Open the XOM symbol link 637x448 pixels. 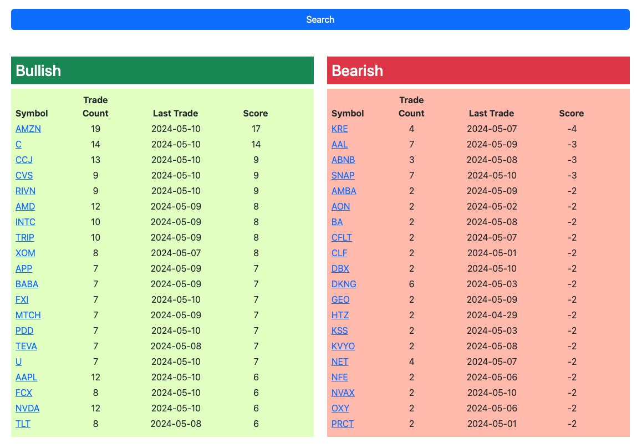(x=25, y=253)
